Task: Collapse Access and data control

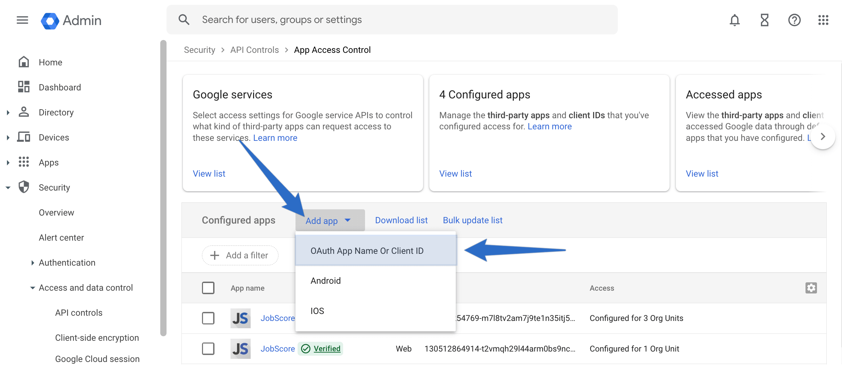Action: pyautogui.click(x=33, y=288)
